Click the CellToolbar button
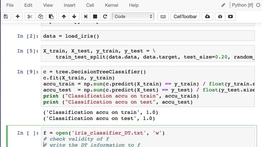Screen dimensions: 262x147 [x=185, y=16]
